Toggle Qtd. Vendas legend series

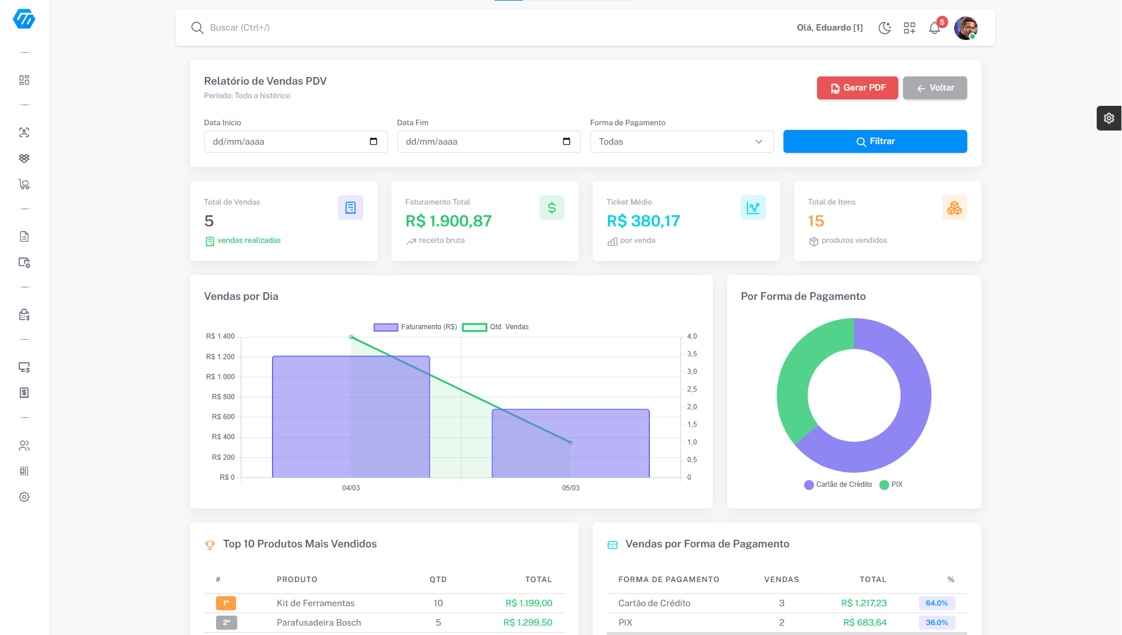coord(496,327)
